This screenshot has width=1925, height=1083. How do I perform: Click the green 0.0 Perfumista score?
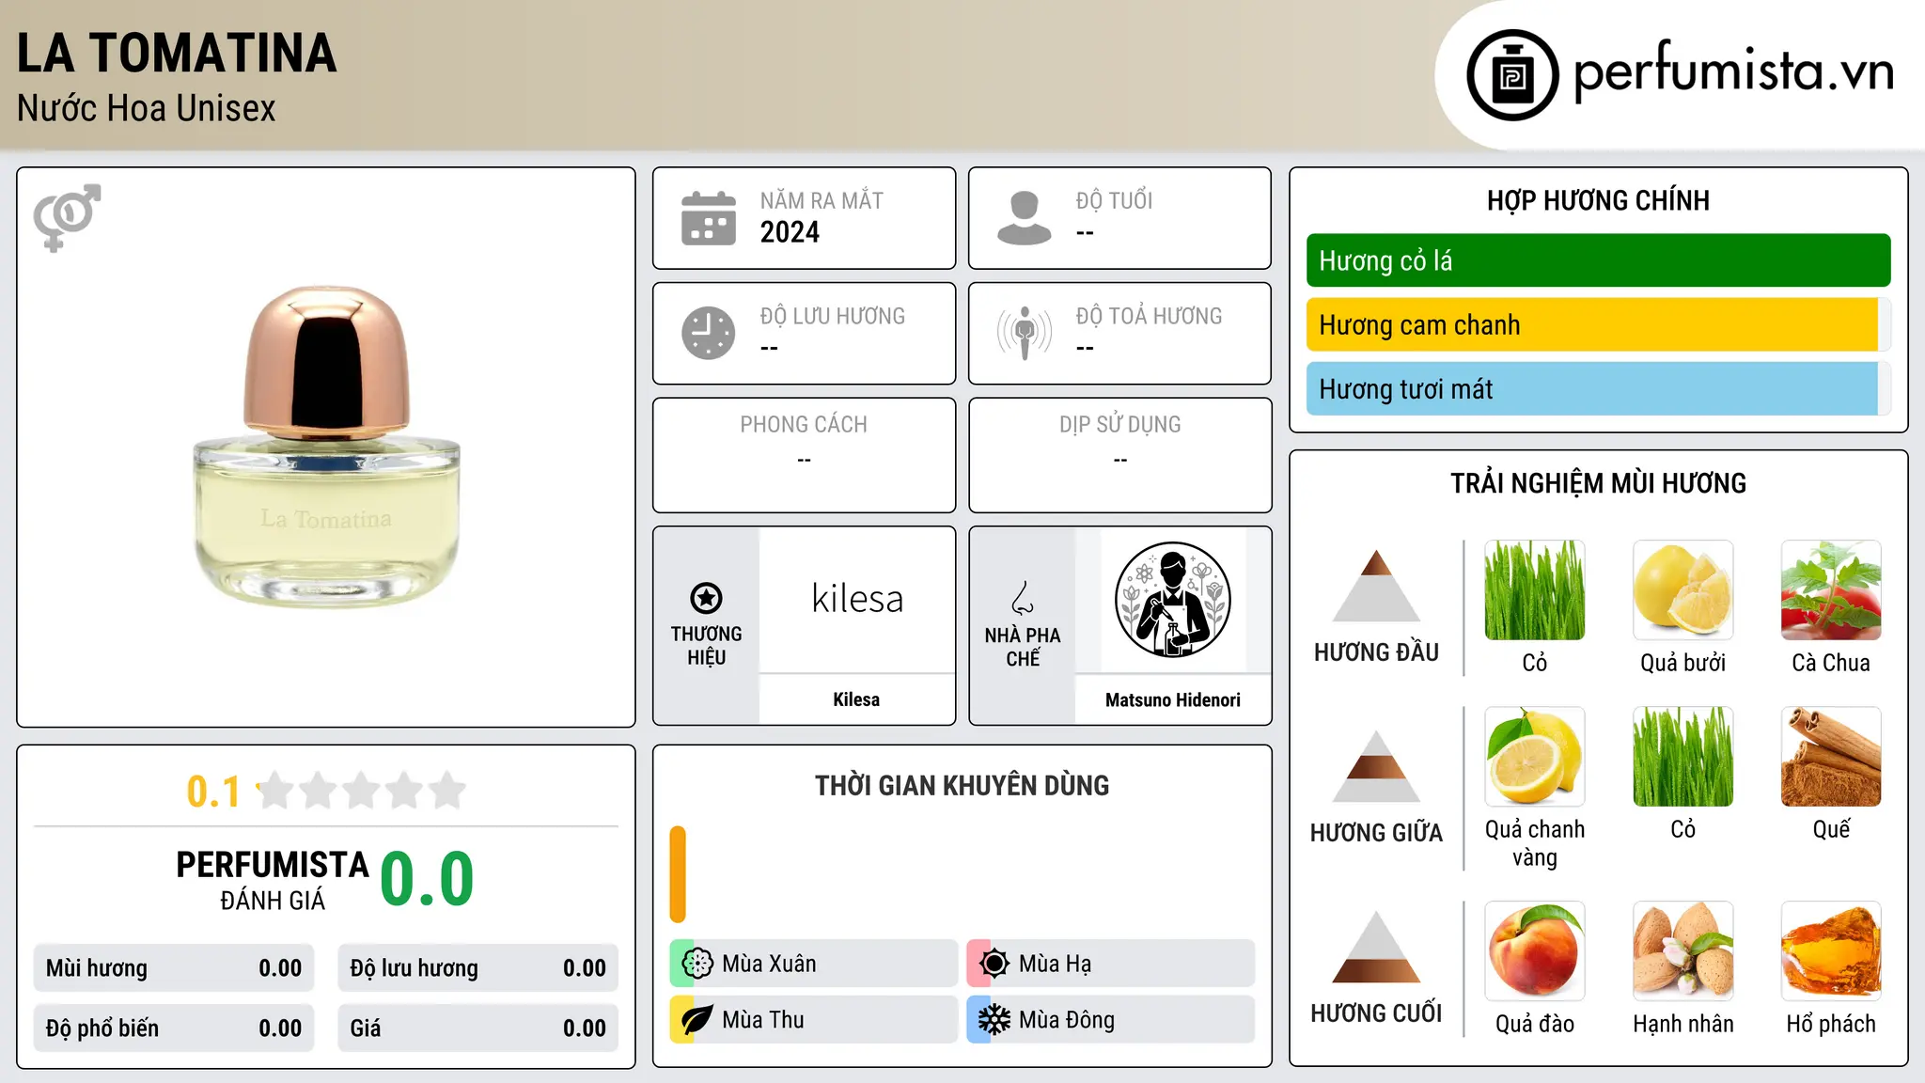tap(428, 878)
